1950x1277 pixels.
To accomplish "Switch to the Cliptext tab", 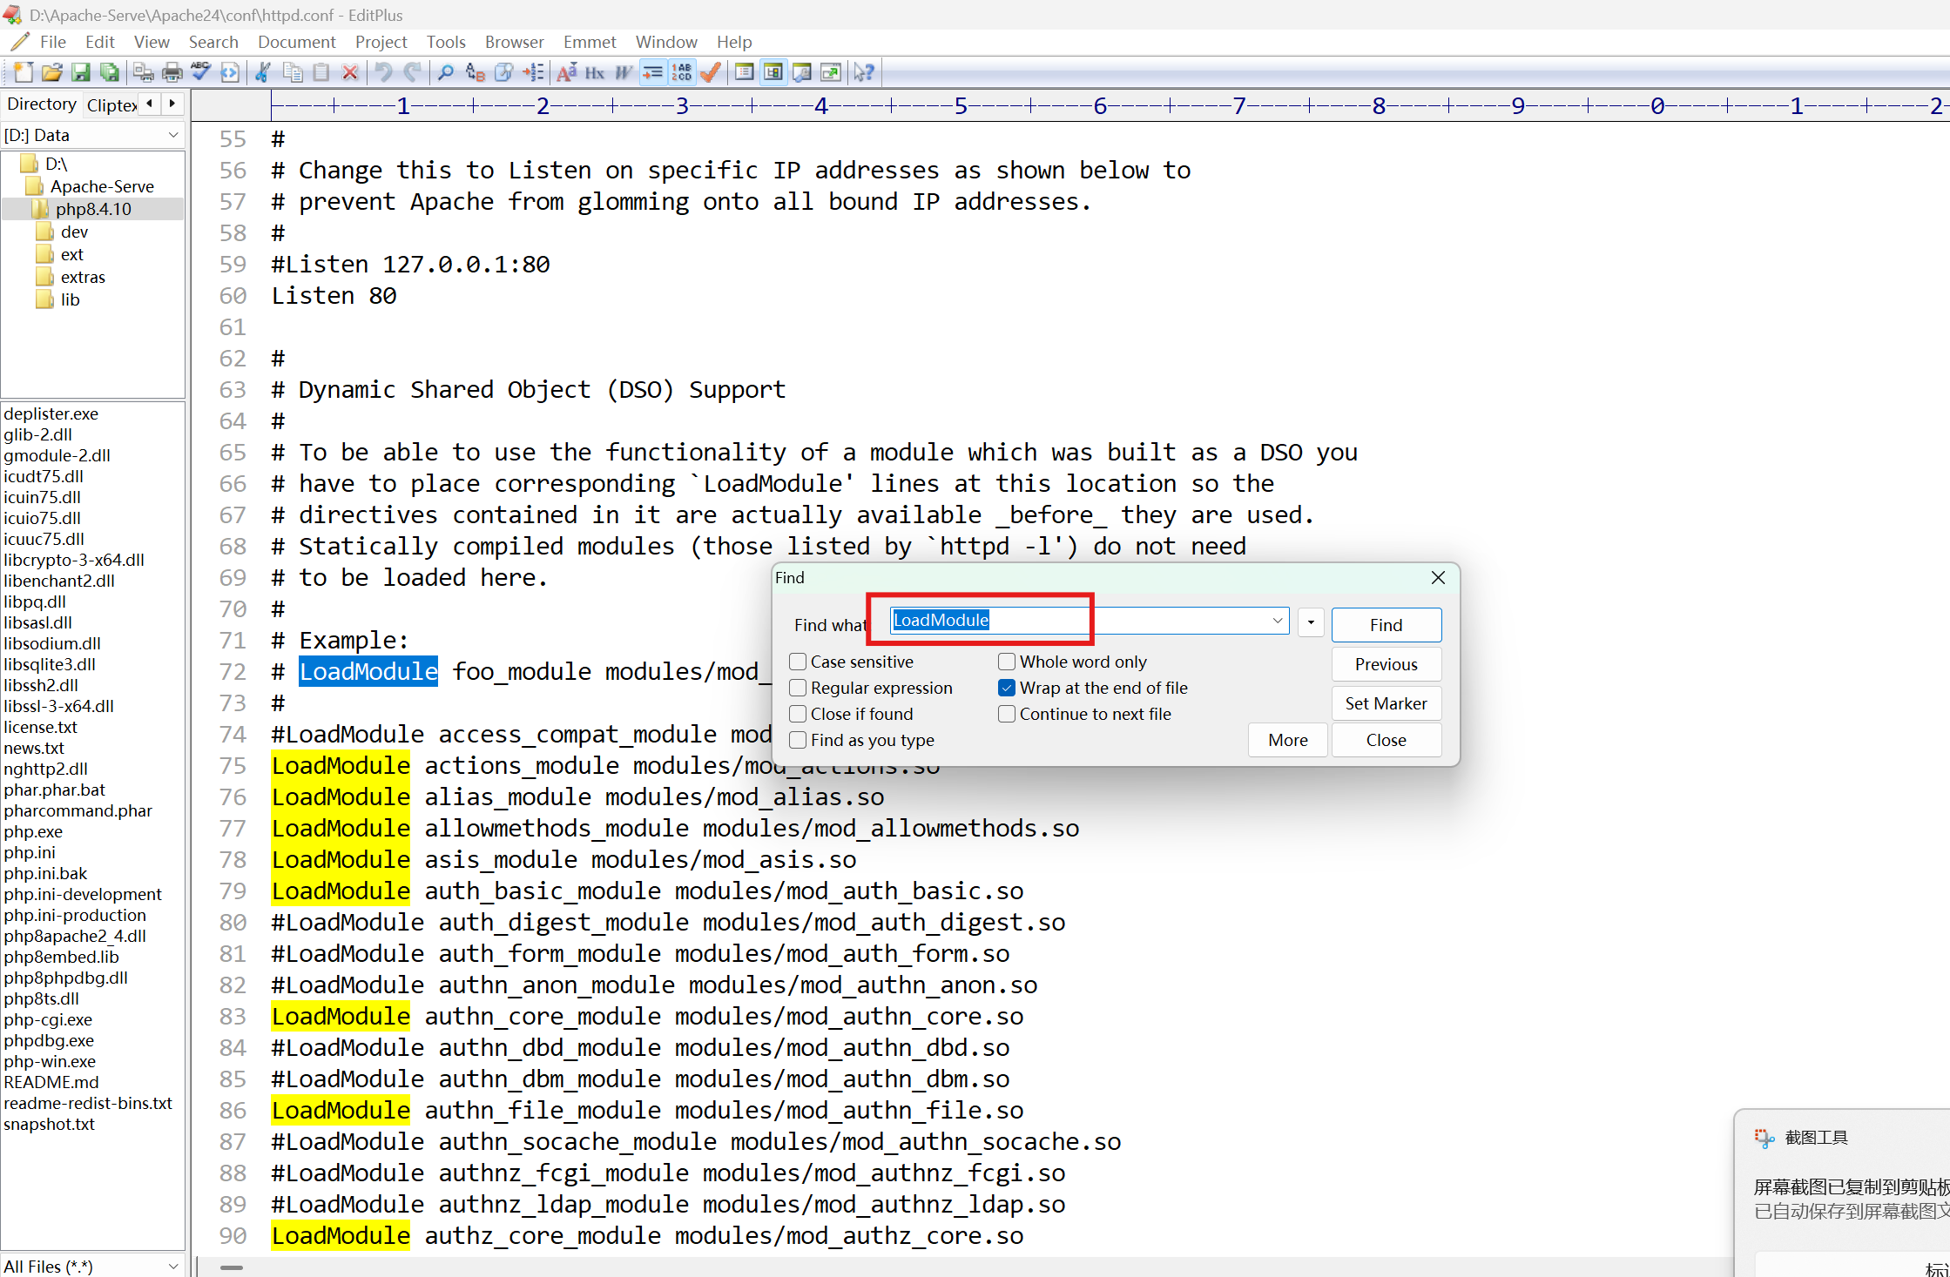I will (111, 104).
